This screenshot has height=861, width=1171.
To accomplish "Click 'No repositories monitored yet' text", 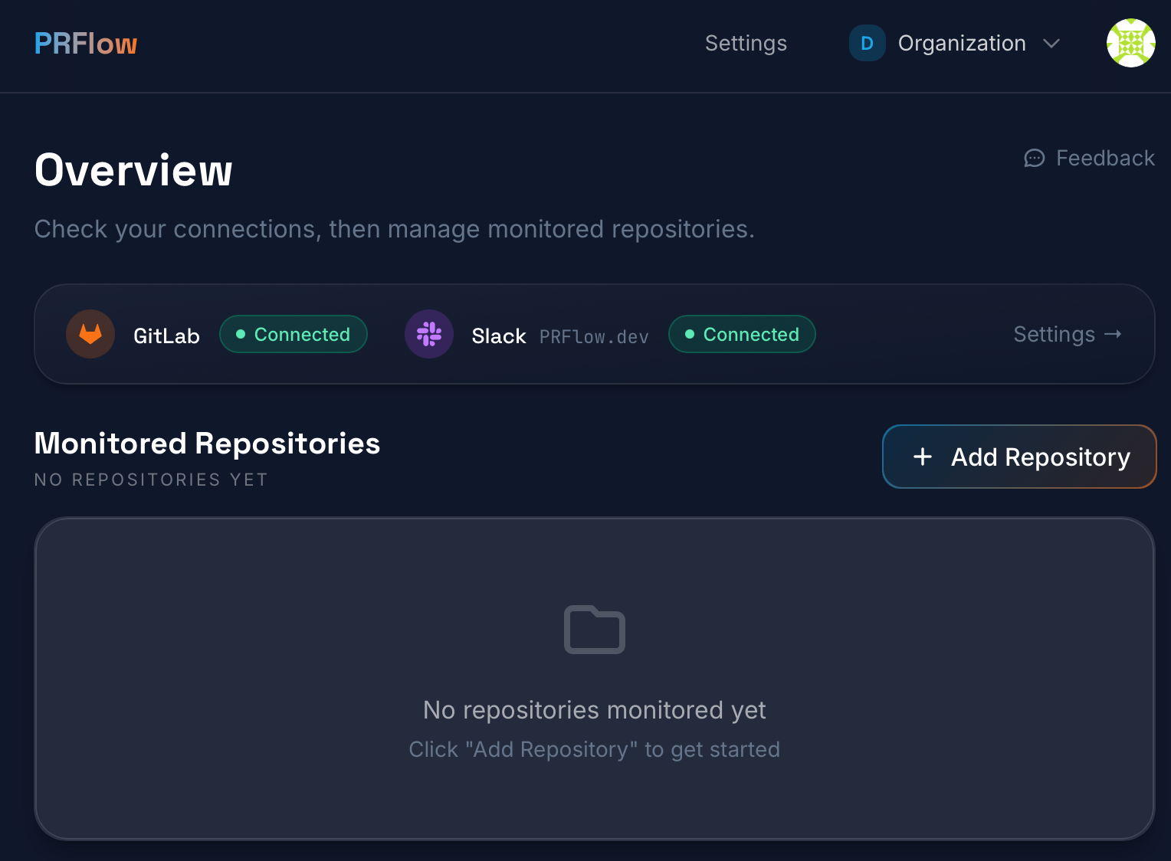I will (x=595, y=710).
